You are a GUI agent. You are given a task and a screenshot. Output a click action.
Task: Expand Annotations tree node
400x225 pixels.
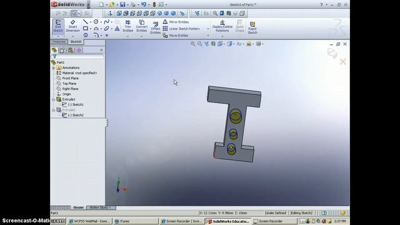tap(54, 68)
